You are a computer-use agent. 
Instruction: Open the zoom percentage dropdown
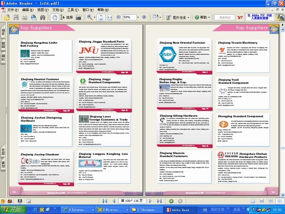[138, 17]
